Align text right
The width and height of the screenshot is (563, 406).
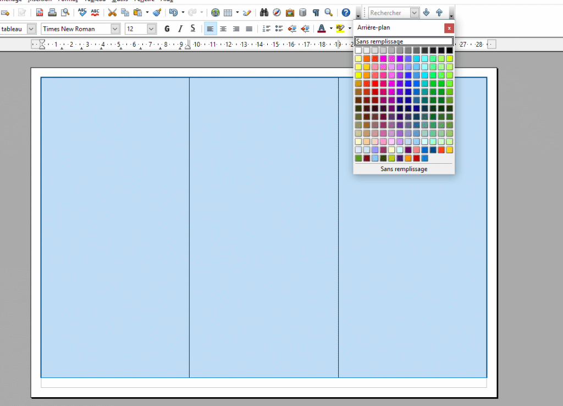[236, 29]
